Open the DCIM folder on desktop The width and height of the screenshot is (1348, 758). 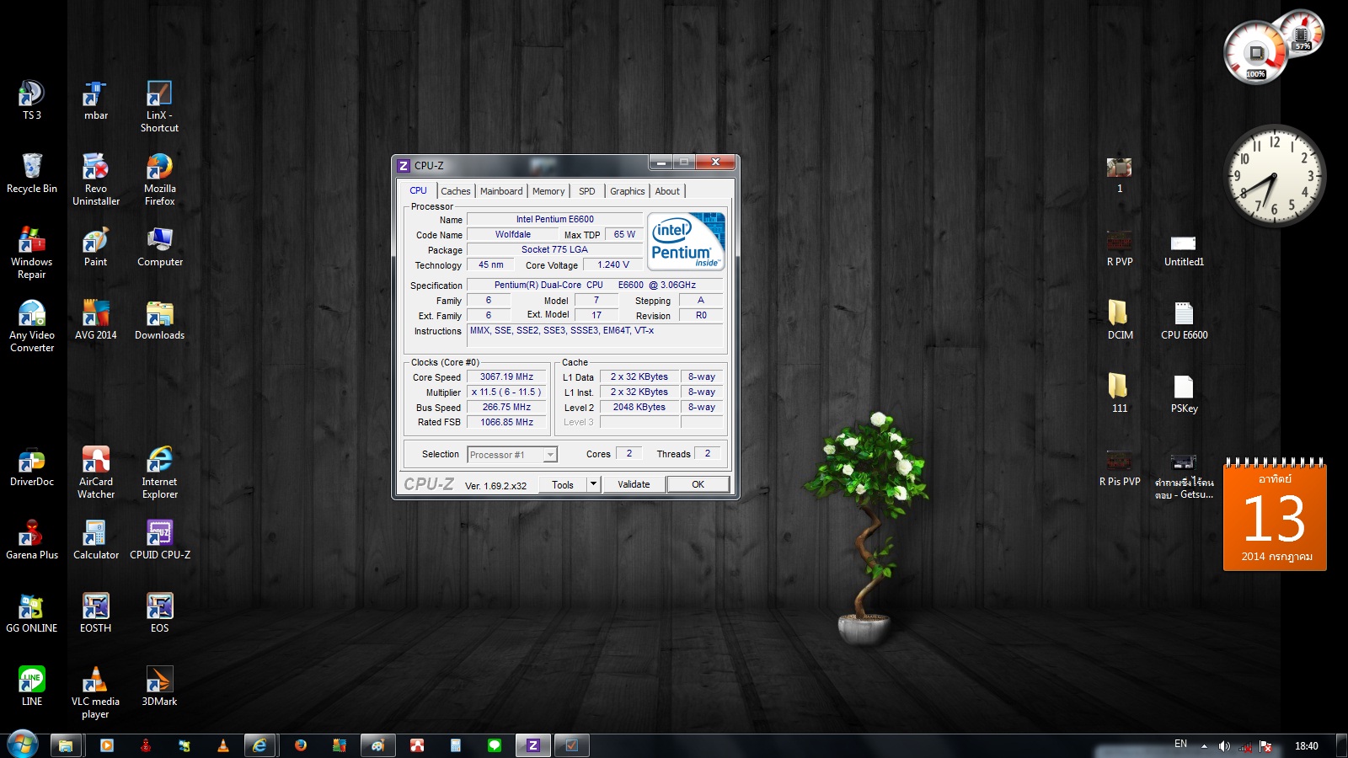[x=1120, y=319]
